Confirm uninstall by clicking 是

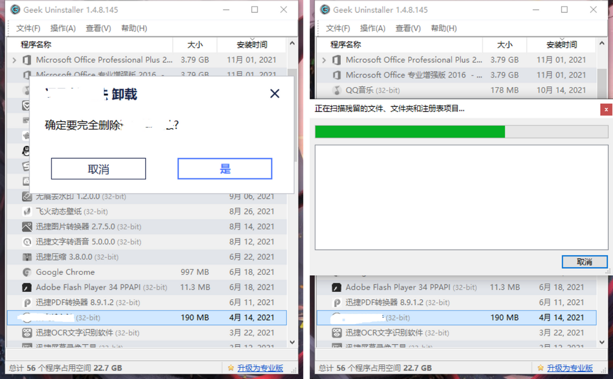(225, 169)
